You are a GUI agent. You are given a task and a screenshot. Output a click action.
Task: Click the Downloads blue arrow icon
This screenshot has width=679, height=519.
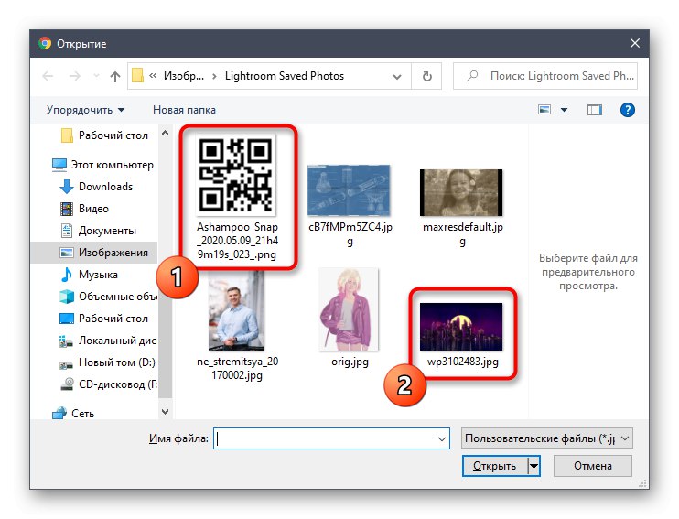[66, 187]
